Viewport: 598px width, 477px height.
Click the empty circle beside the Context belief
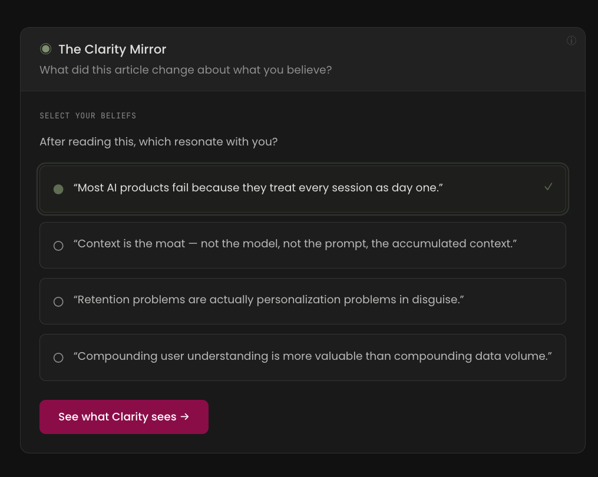58,245
